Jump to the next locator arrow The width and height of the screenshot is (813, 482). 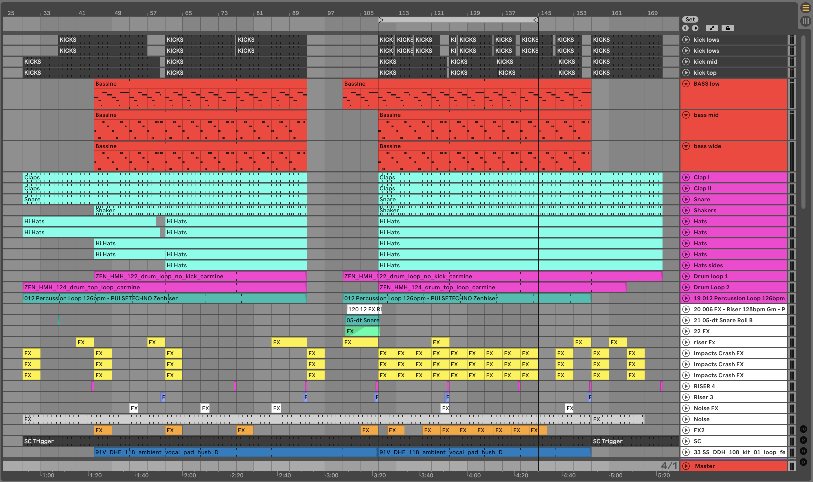[x=695, y=28]
